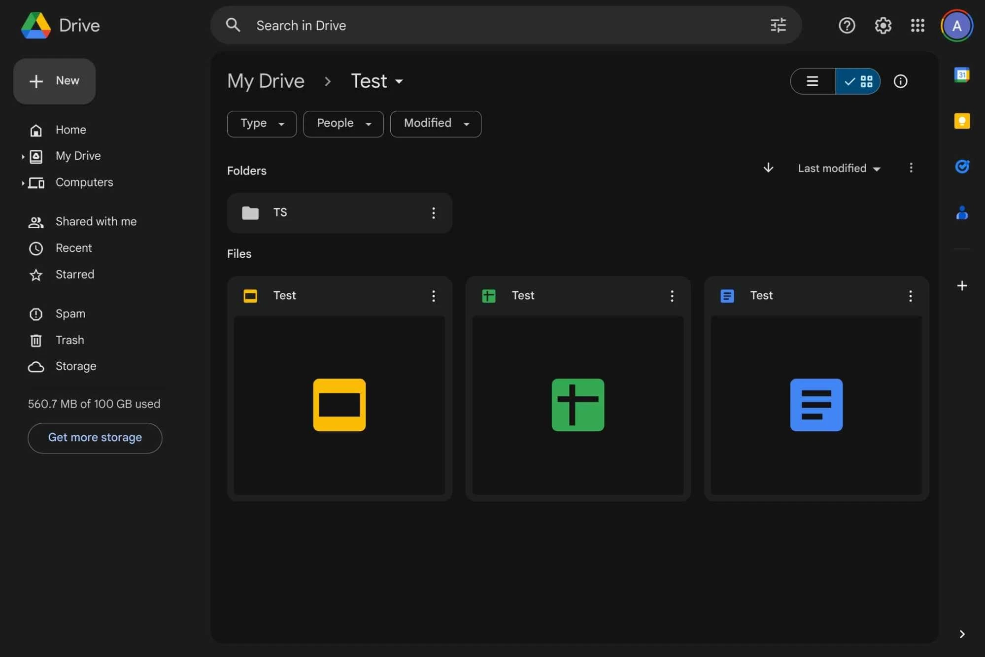
Task: Open more options for TS folder
Action: coord(434,212)
